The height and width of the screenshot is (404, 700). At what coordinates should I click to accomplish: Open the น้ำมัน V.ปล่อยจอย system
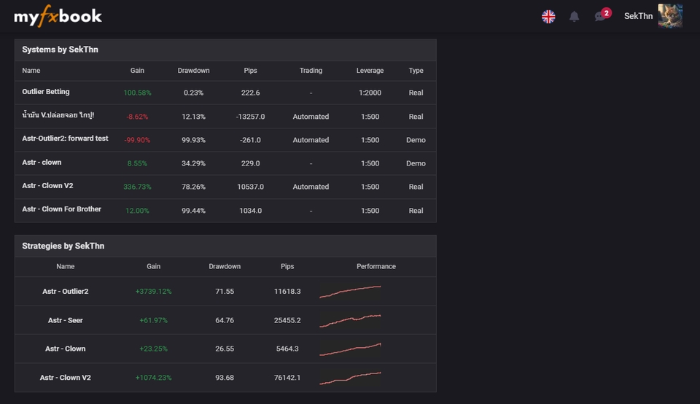[58, 115]
